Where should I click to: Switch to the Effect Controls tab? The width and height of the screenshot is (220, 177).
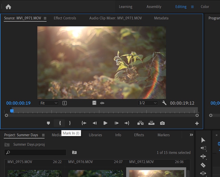click(x=65, y=18)
